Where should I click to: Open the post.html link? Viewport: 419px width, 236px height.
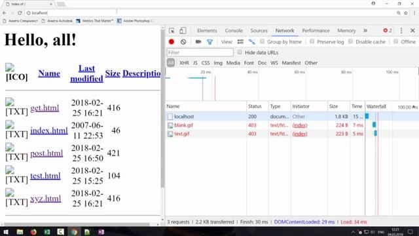click(x=46, y=153)
